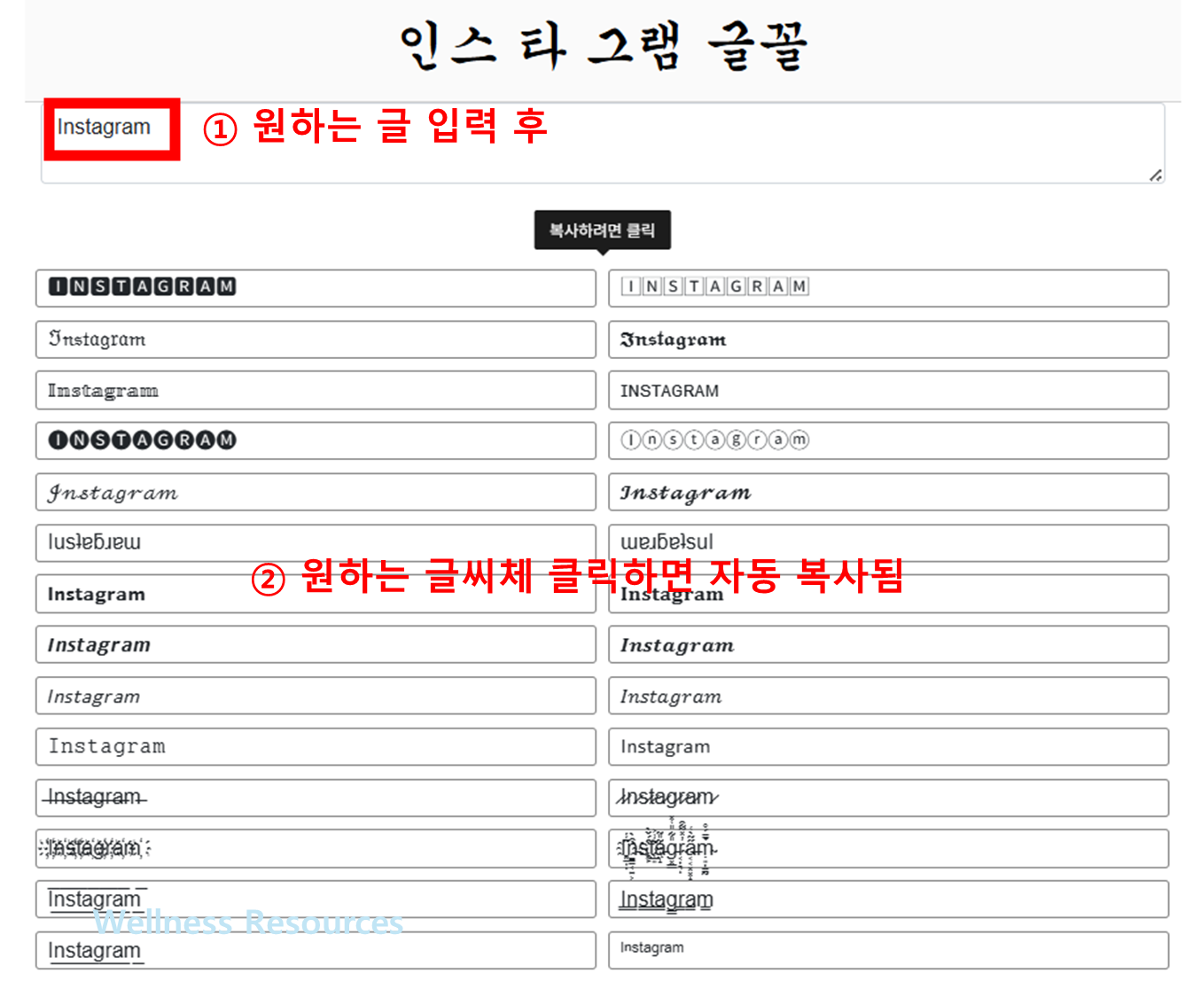This screenshot has width=1193, height=997.
Task: Copy the outlined circled lowercase instagram style
Action: pos(888,440)
